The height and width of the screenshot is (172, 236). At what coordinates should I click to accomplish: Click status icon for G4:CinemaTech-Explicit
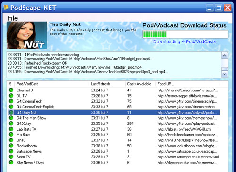click(11, 107)
